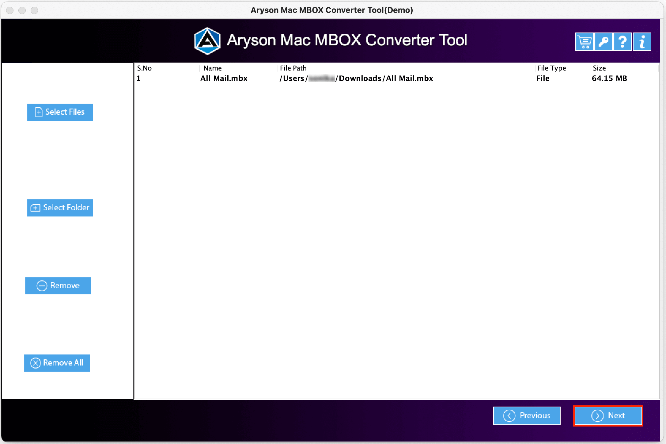Show the info about icon

click(642, 42)
